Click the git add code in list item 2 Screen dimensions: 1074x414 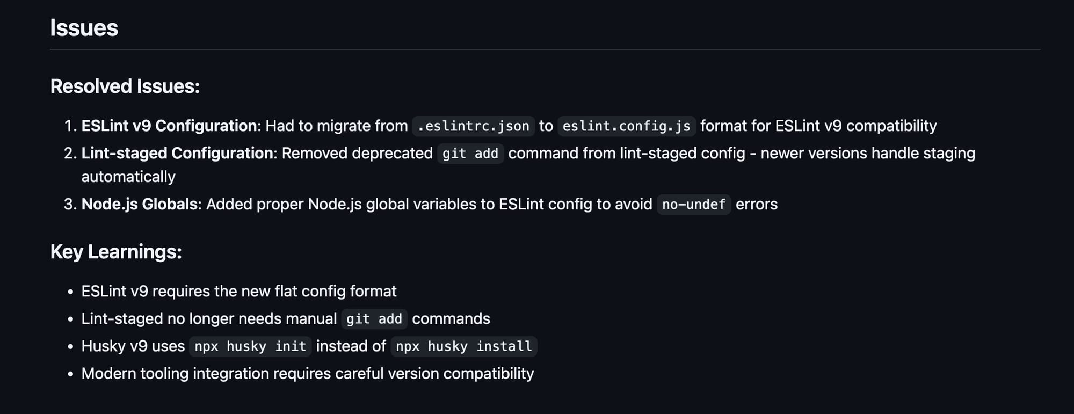click(470, 154)
